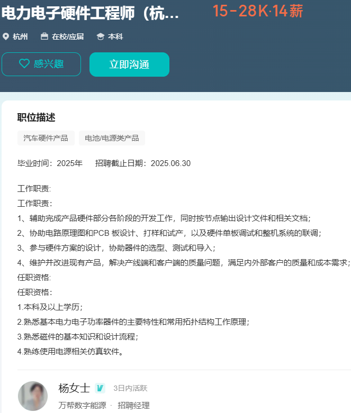This screenshot has width=351, height=413.
Task: Select the 电池/电源类产品 tag
Action: click(112, 138)
